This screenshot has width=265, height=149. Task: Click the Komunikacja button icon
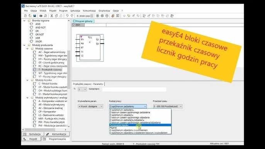[x=48, y=134]
